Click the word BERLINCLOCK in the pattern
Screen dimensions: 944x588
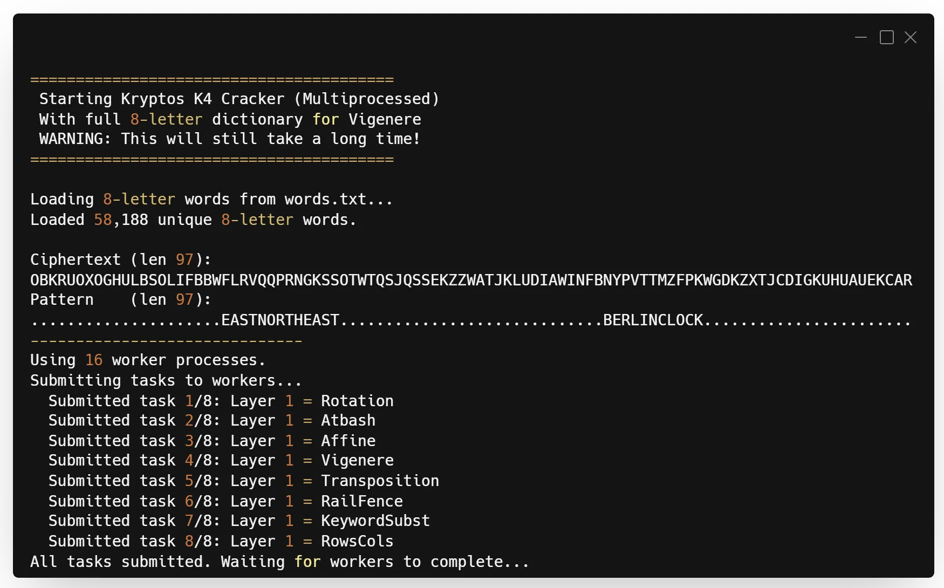(653, 320)
